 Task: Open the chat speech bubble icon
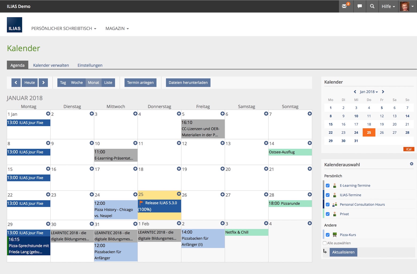tap(360, 6)
